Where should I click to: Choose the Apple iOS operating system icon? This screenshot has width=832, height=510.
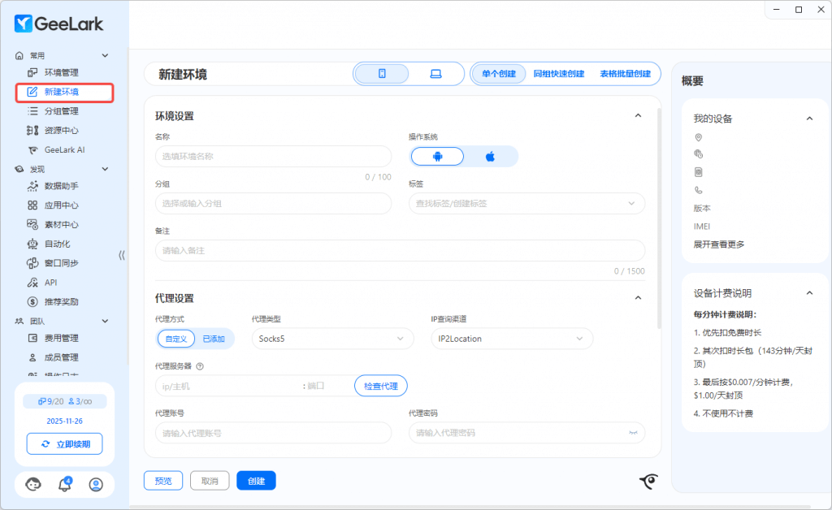pyautogui.click(x=490, y=157)
